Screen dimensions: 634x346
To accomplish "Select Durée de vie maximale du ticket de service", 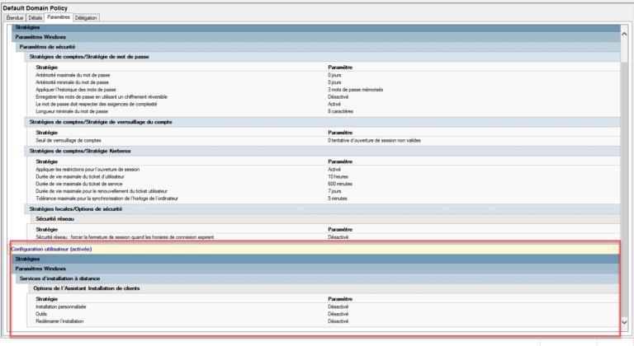I will click(x=324, y=184).
